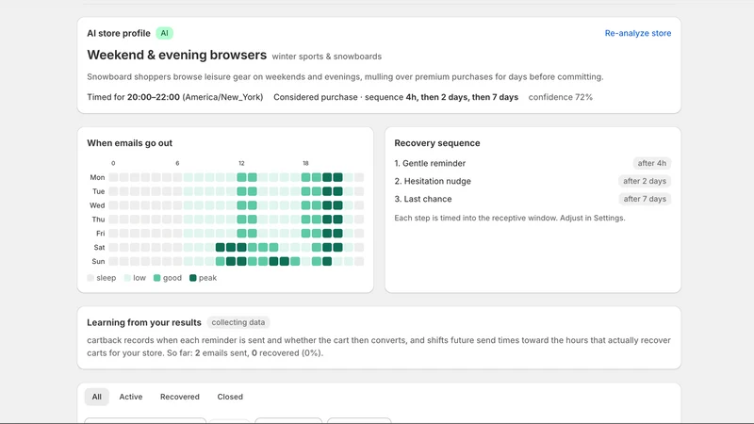Click Monday's noon good-send heatmap cell
The width and height of the screenshot is (754, 424).
tap(241, 177)
